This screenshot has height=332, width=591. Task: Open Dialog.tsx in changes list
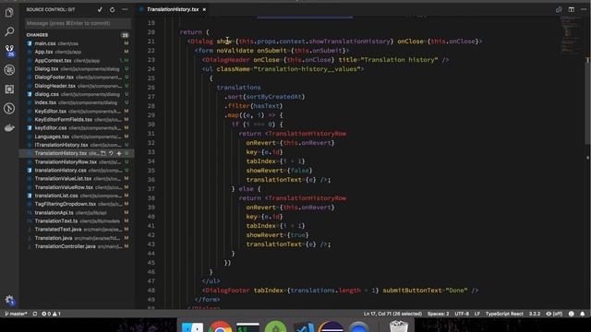tap(78, 69)
